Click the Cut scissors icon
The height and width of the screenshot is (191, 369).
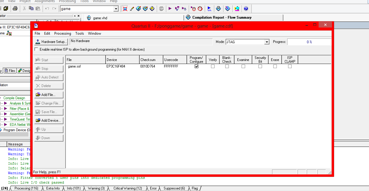25,9
